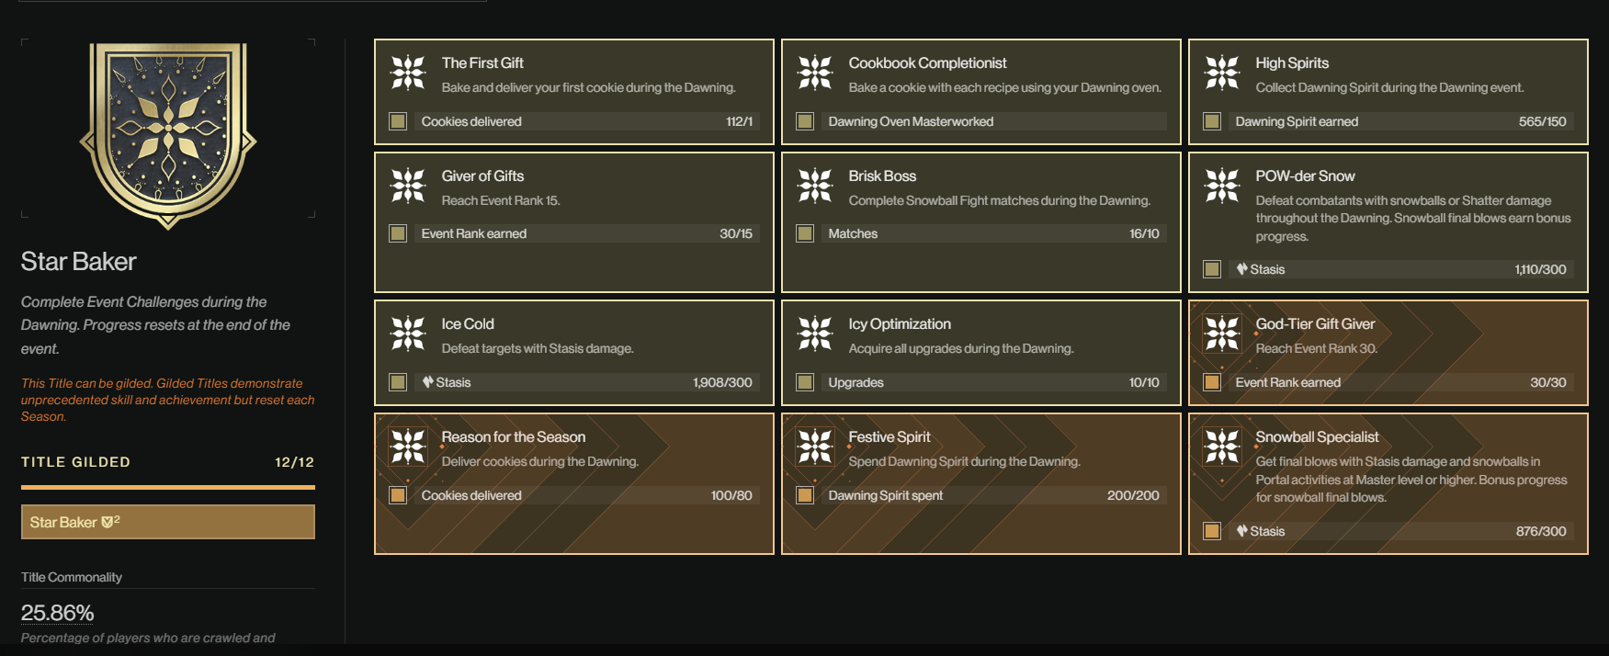Image resolution: width=1609 pixels, height=656 pixels.
Task: Toggle the Cookies delivered 112/1 checkbox
Action: pyautogui.click(x=398, y=121)
